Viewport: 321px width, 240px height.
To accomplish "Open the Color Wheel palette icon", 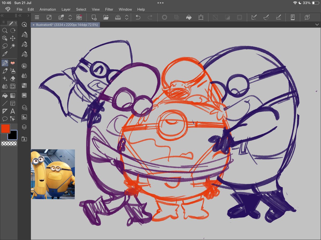I will (24, 66).
